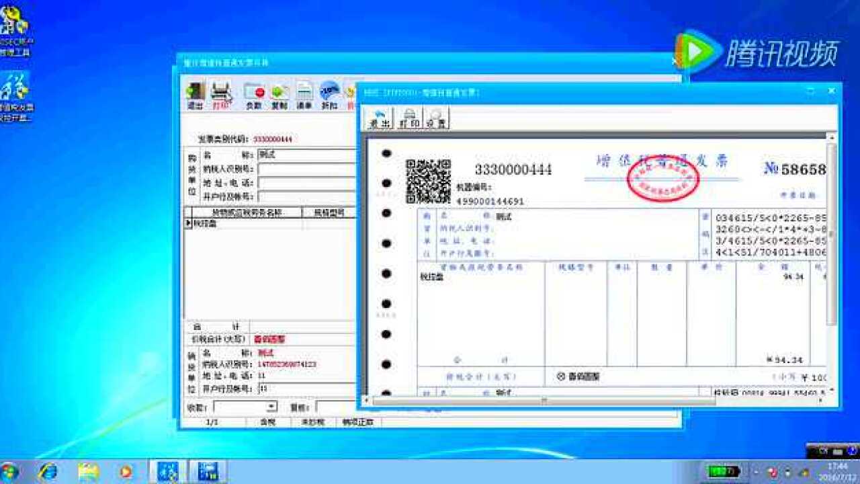The height and width of the screenshot is (484, 860).
Task: Click the 1/1 status bar cell
Action: tap(212, 422)
